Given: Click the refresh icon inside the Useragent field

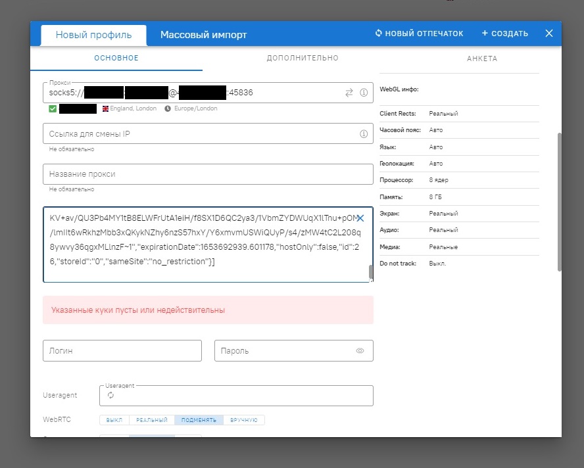Looking at the screenshot, I should pos(110,395).
